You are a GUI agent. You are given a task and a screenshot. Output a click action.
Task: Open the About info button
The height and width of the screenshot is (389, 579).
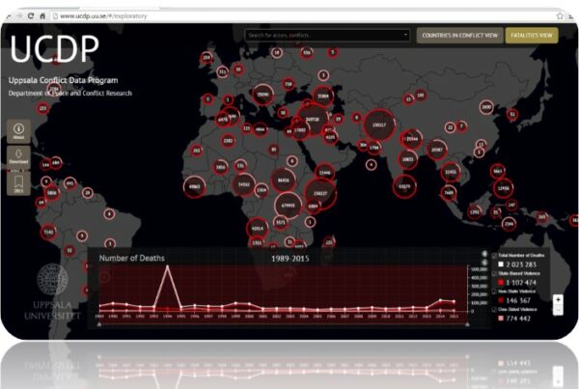[x=18, y=130]
